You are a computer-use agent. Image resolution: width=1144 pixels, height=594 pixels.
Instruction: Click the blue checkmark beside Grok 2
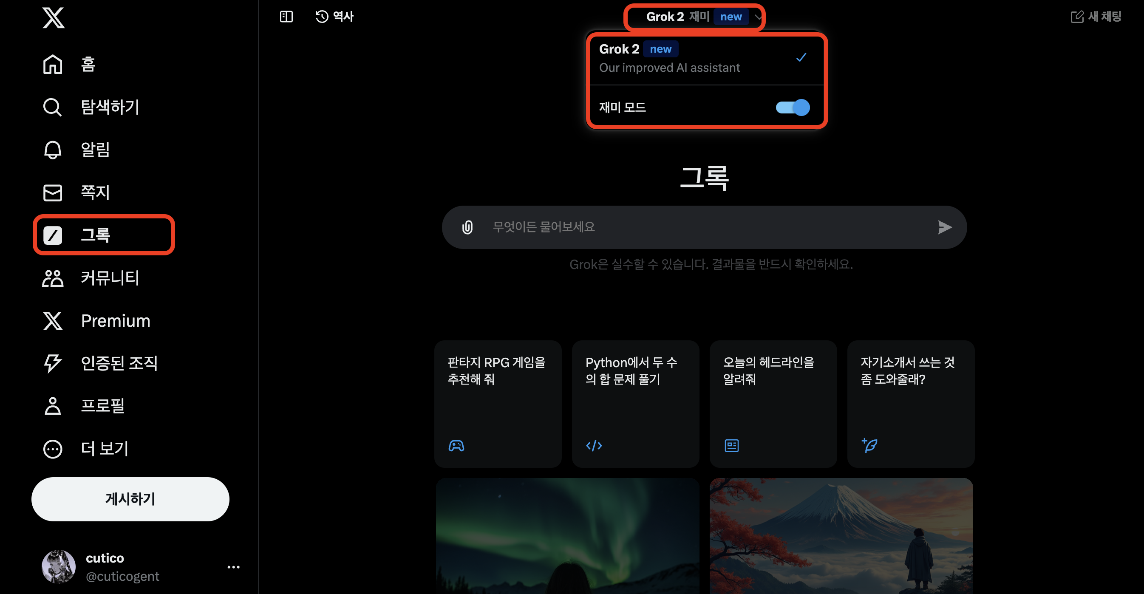tap(801, 58)
